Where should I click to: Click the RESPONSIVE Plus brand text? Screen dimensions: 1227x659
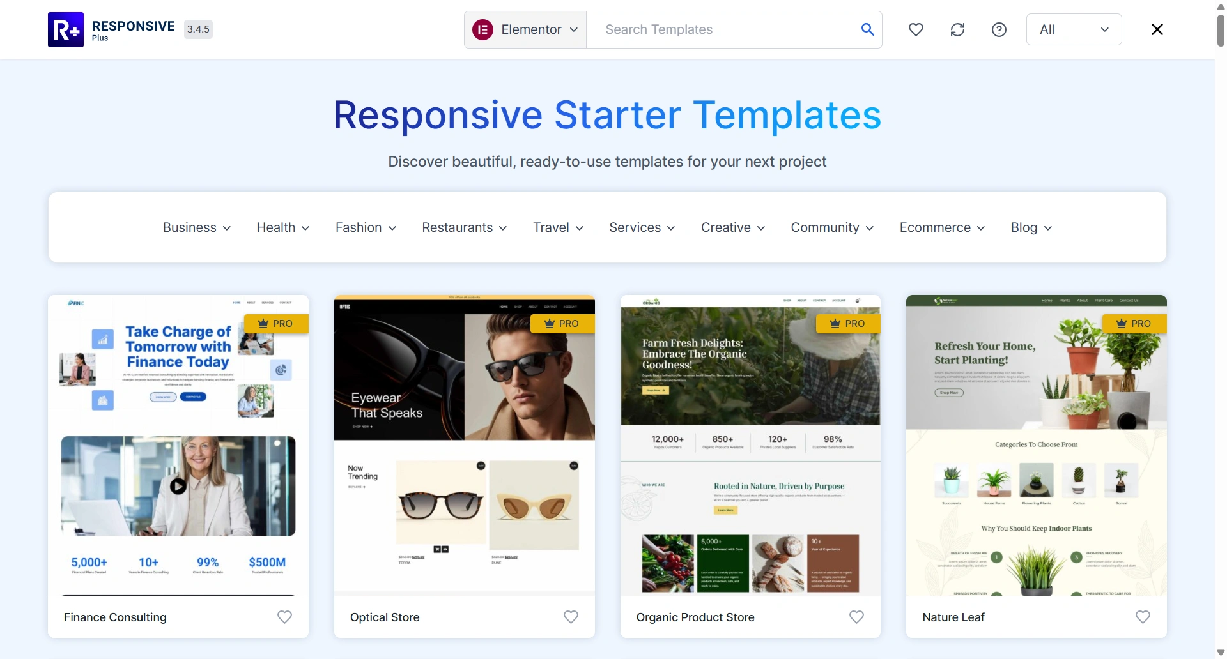tap(133, 29)
